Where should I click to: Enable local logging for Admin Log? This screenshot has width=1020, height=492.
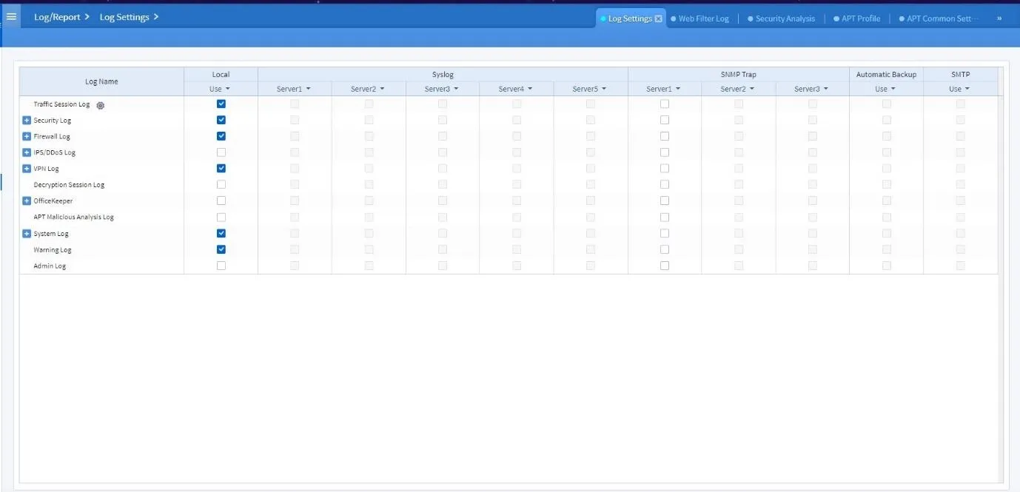click(x=220, y=265)
